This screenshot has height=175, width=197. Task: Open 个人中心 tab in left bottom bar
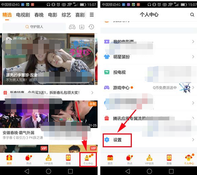click(x=88, y=160)
